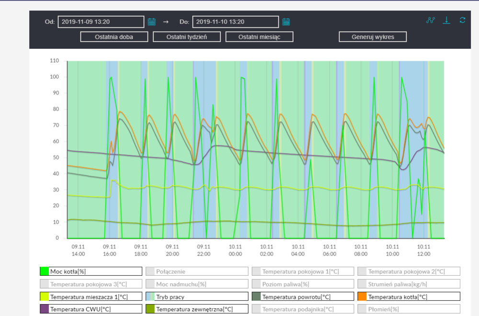
Task: Toggle 'Tryb pracy' legend entry
Action: pos(197,296)
